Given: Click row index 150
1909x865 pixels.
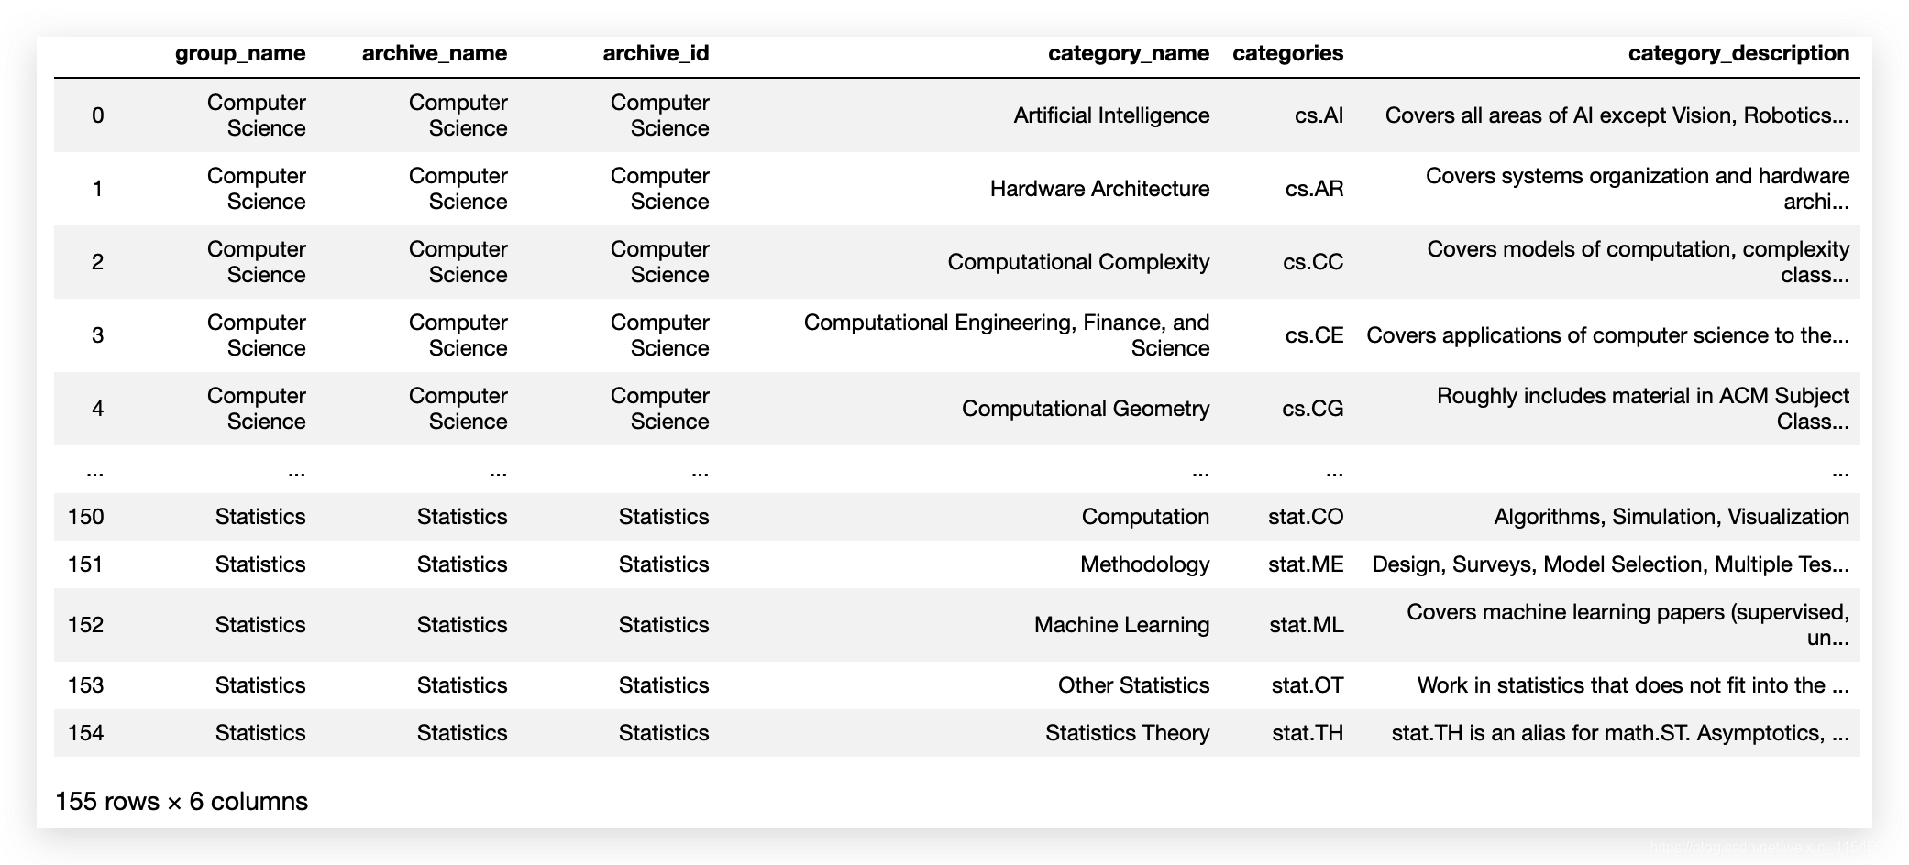Looking at the screenshot, I should (86, 517).
